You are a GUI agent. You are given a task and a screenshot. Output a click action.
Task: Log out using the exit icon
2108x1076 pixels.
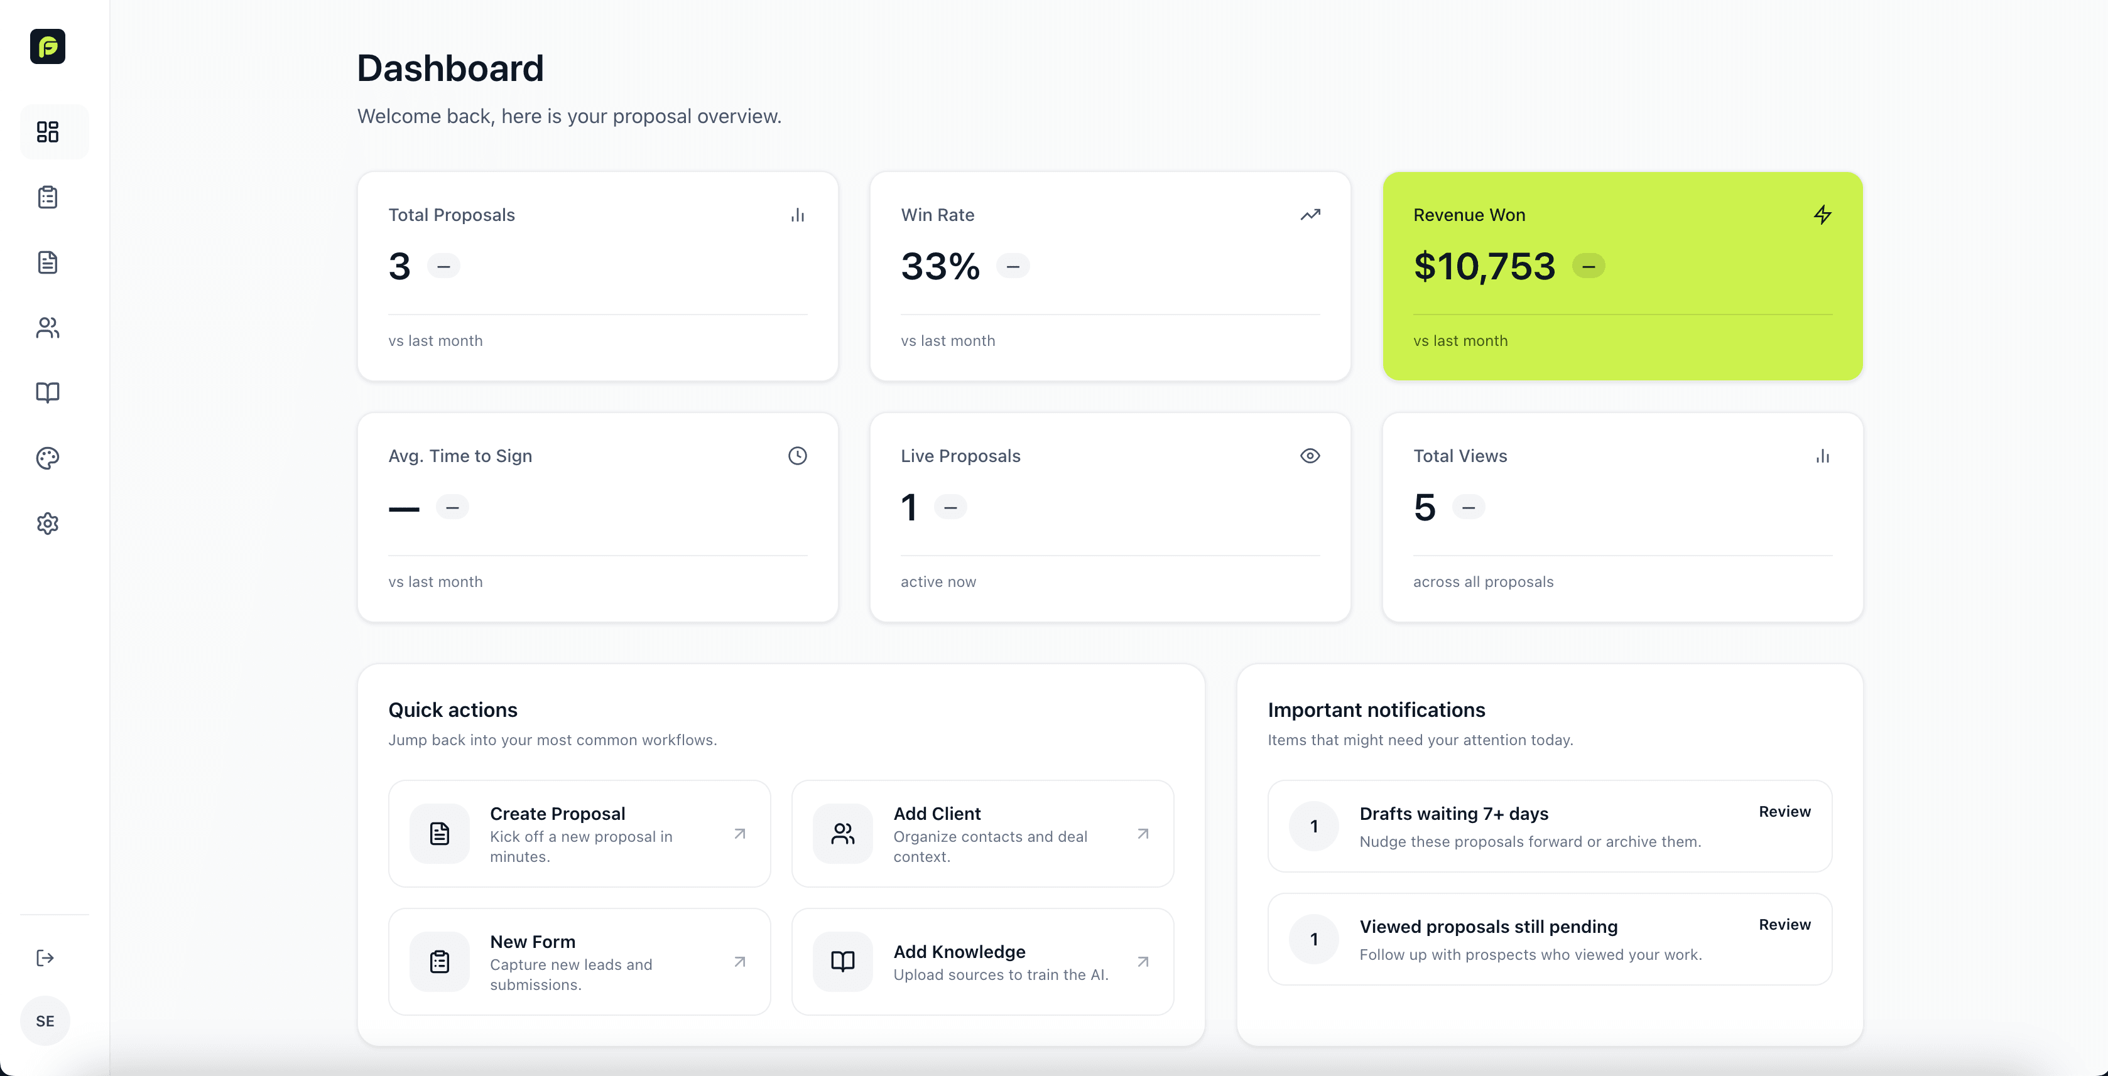click(46, 957)
